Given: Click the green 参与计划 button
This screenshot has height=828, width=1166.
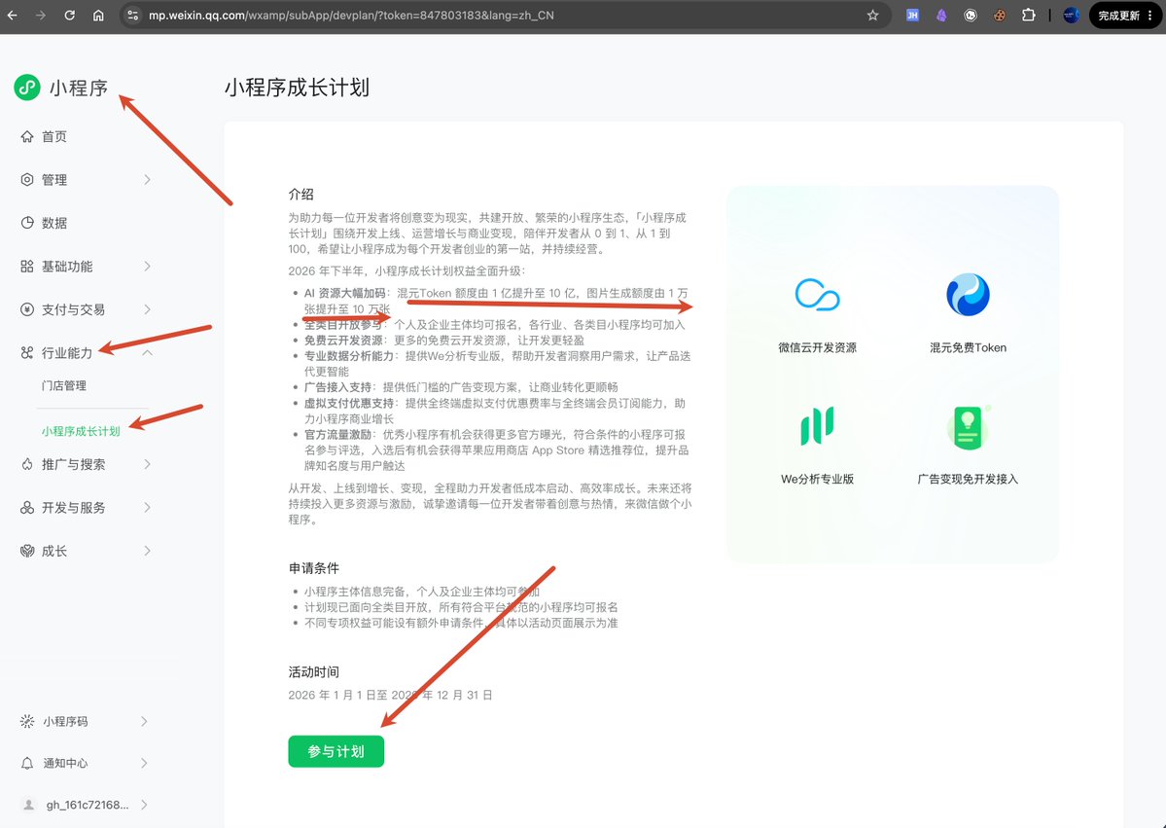Looking at the screenshot, I should 336,751.
